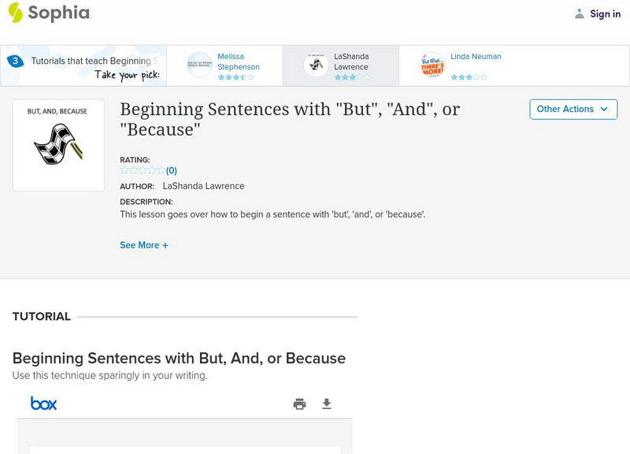Click the Sign in link
The image size is (630, 454).
[605, 13]
